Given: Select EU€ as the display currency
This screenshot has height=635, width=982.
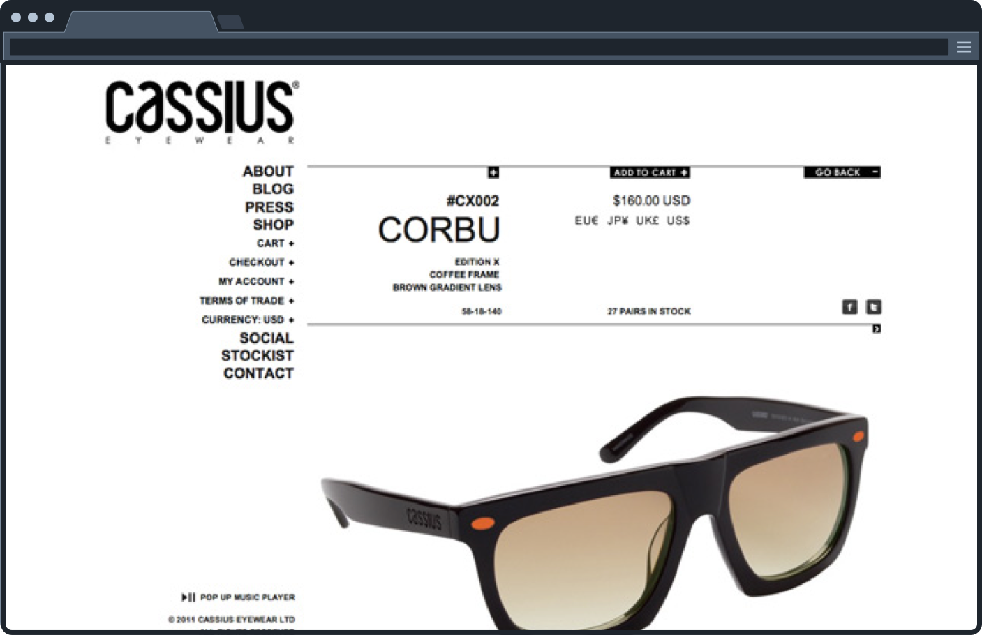Looking at the screenshot, I should pos(586,221).
